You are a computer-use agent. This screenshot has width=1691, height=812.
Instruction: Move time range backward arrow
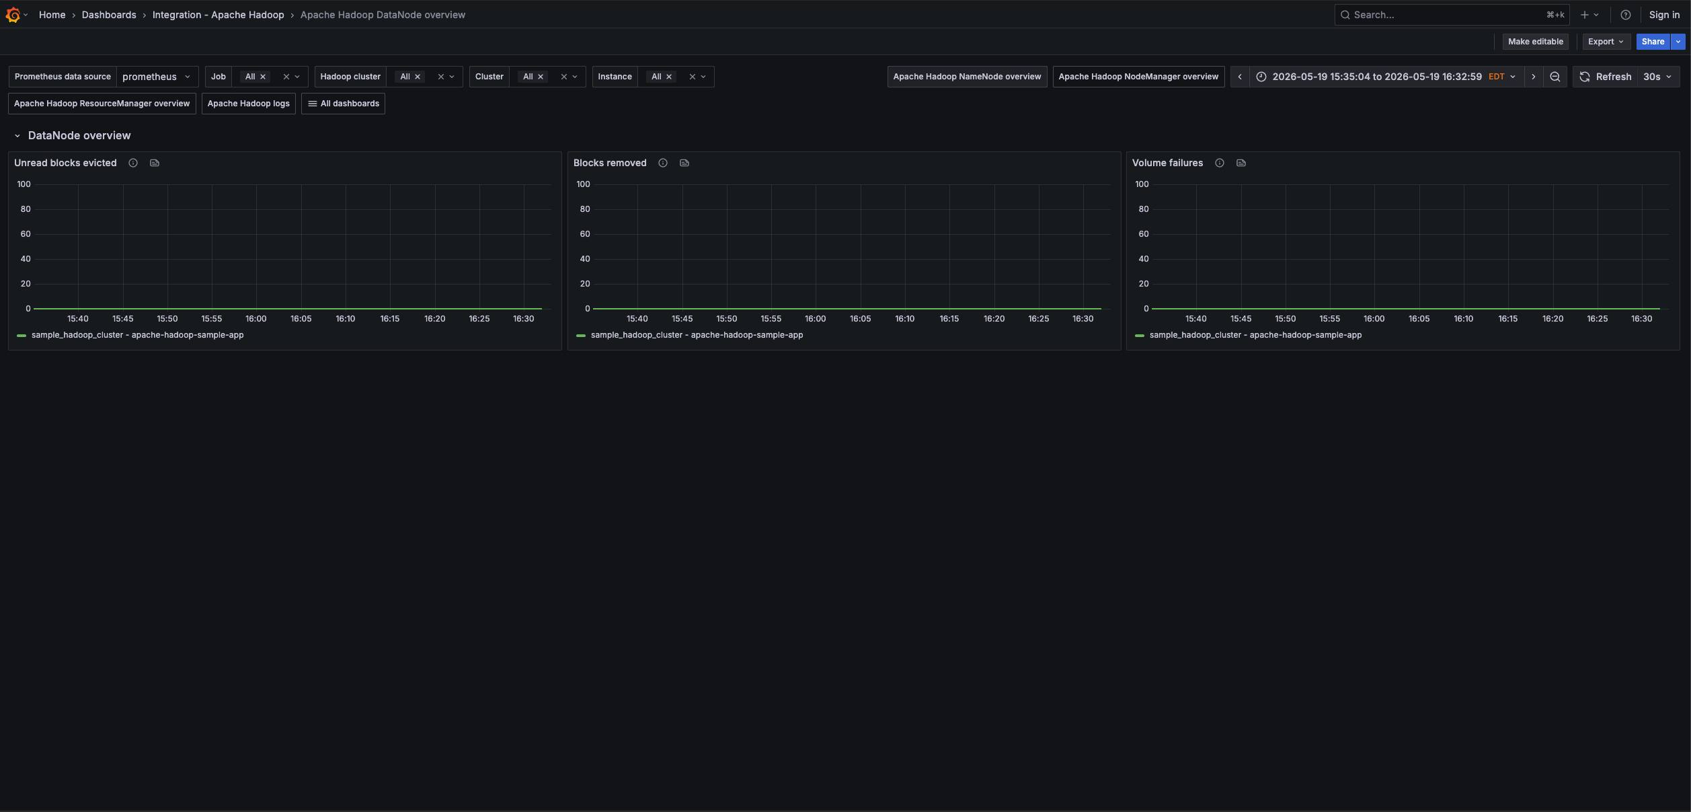(1240, 77)
